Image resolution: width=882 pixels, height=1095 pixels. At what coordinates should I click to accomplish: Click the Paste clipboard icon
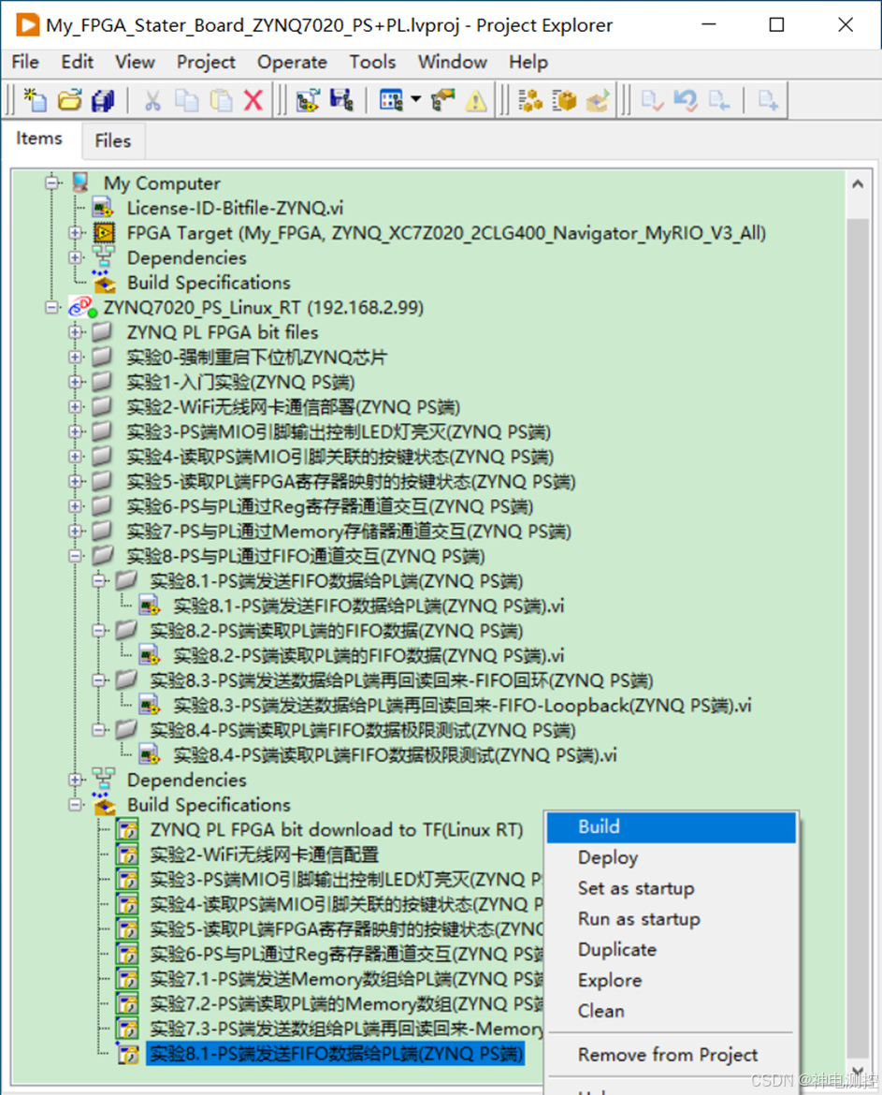point(221,100)
